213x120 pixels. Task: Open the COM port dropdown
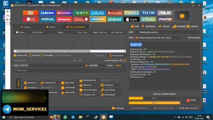(158, 38)
